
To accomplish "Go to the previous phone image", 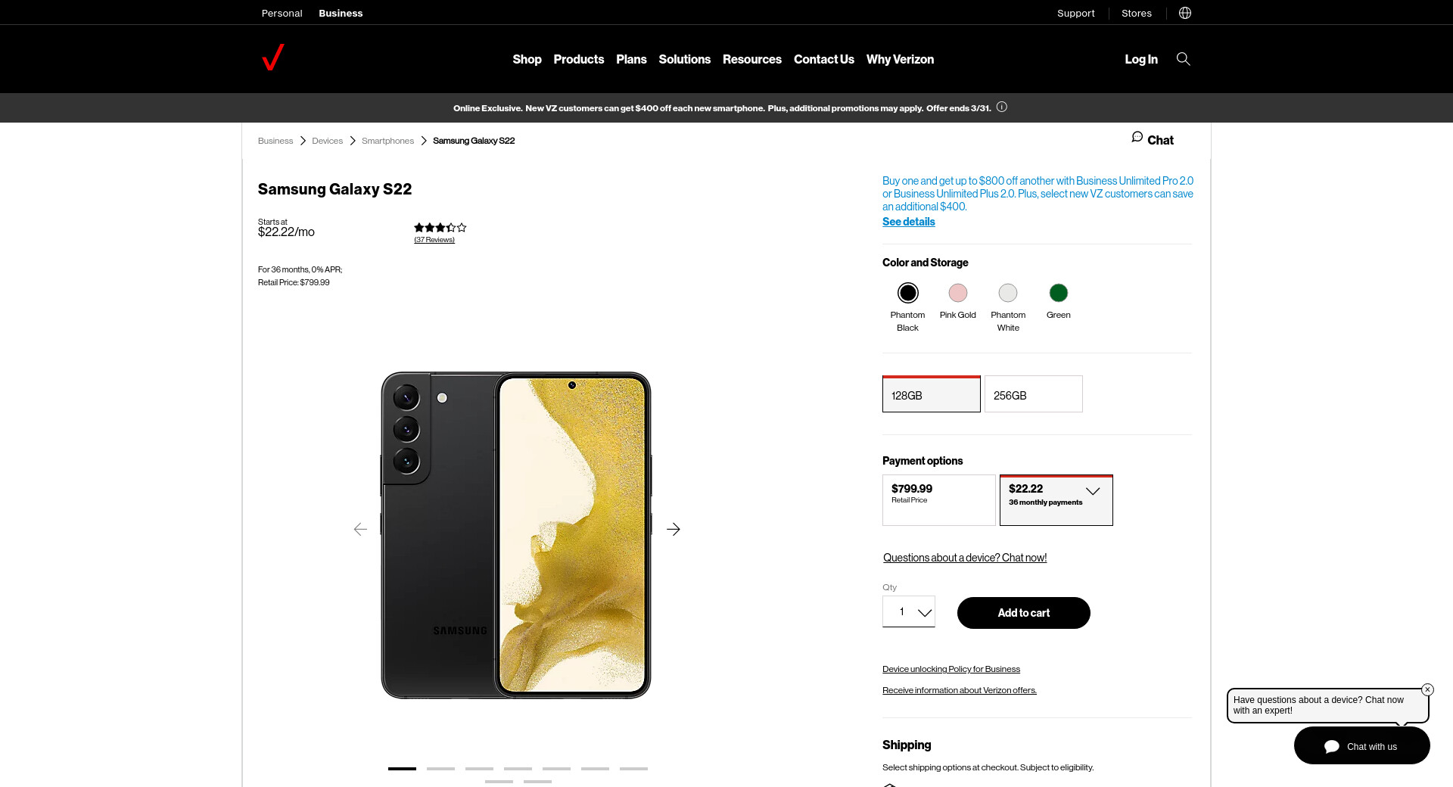I will 360,530.
